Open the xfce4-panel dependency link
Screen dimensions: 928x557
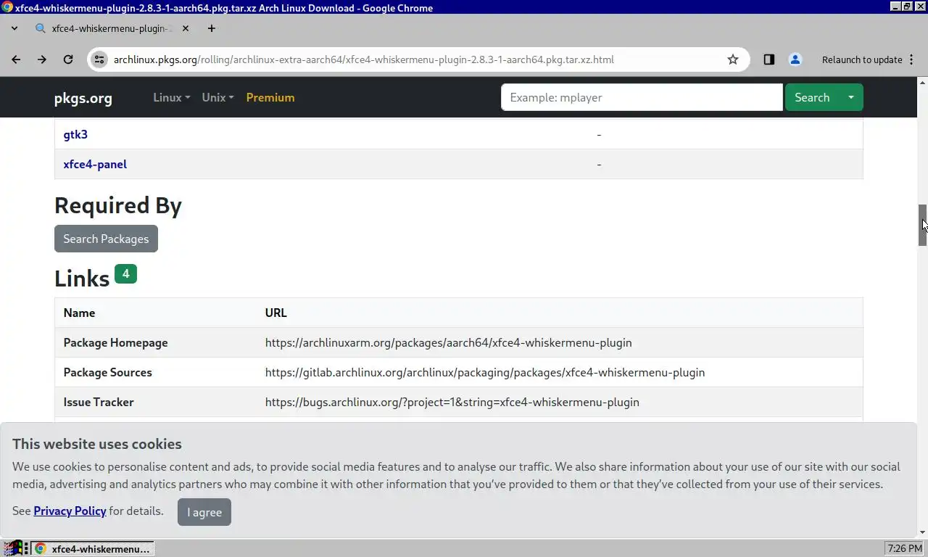[95, 164]
